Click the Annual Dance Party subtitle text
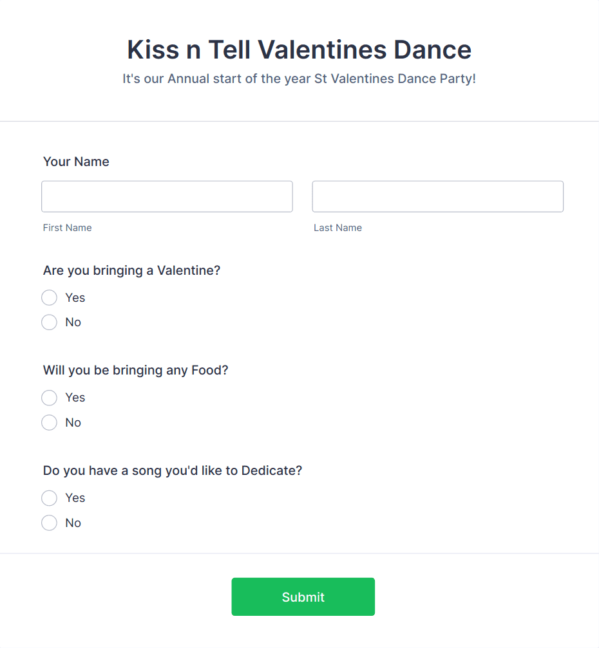 (x=299, y=79)
